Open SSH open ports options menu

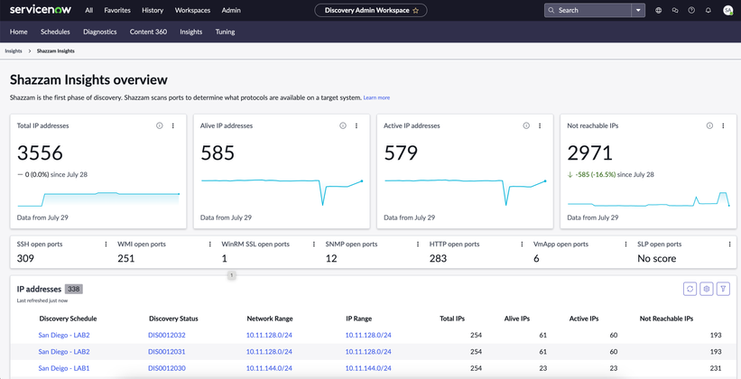point(106,245)
